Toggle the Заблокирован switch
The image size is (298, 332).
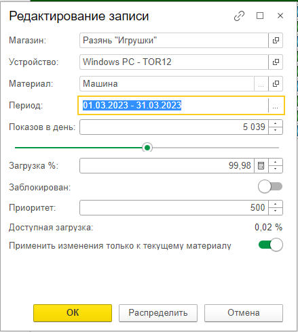tap(270, 186)
